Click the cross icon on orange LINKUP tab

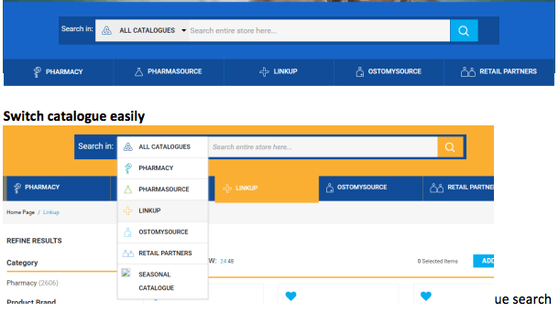[227, 189]
